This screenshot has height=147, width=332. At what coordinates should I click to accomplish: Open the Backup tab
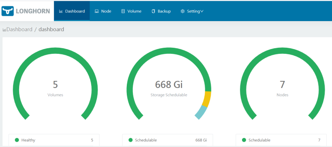click(161, 11)
